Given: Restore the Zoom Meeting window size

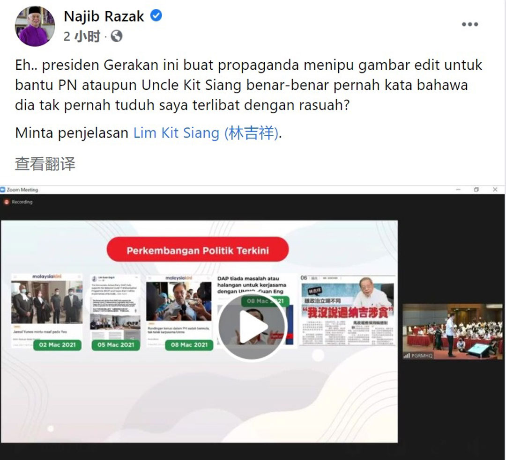Looking at the screenshot, I should coord(476,190).
